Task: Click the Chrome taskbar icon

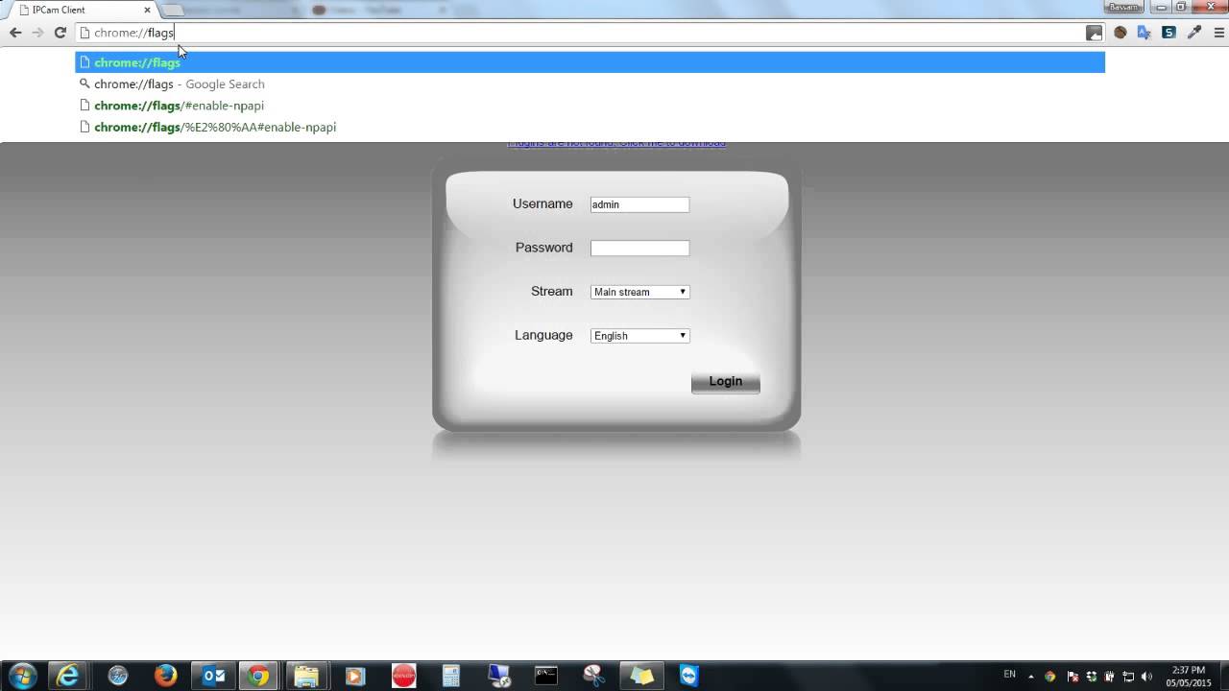Action: click(257, 676)
